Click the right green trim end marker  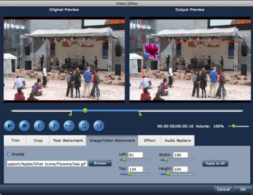tap(141, 114)
